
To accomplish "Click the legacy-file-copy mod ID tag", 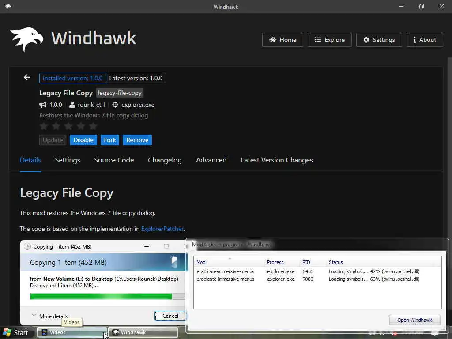I will (x=120, y=93).
